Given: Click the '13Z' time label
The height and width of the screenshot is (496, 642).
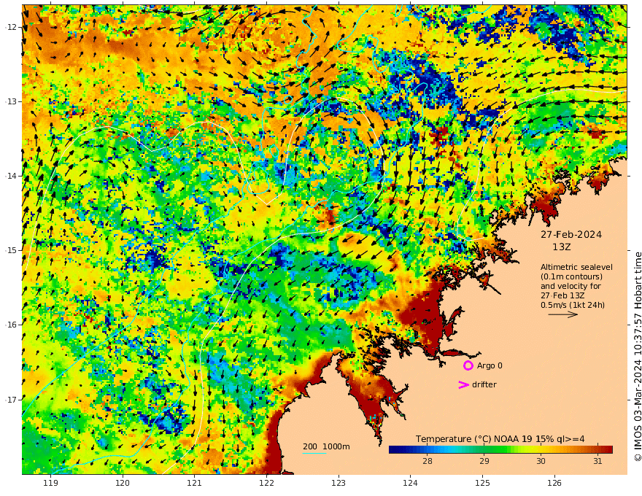Looking at the screenshot, I should [x=561, y=247].
